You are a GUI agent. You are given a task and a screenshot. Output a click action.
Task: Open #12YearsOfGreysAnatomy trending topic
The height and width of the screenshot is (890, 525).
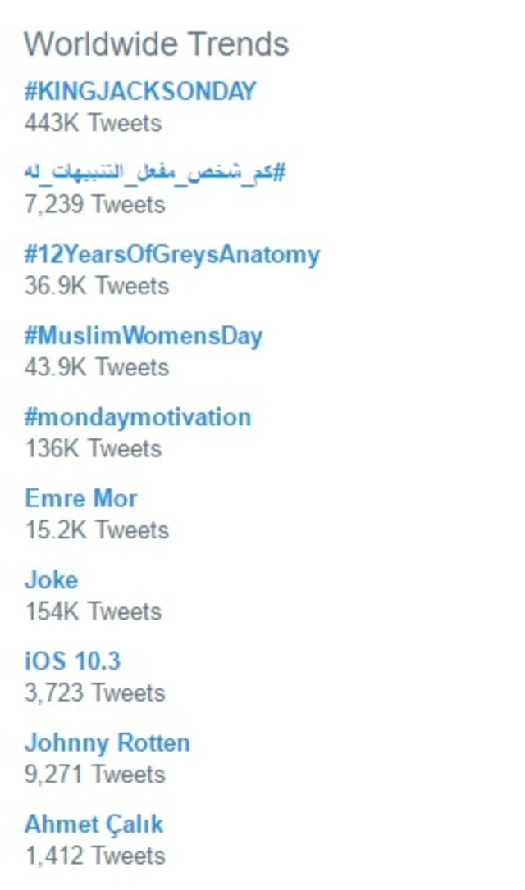[x=171, y=254]
